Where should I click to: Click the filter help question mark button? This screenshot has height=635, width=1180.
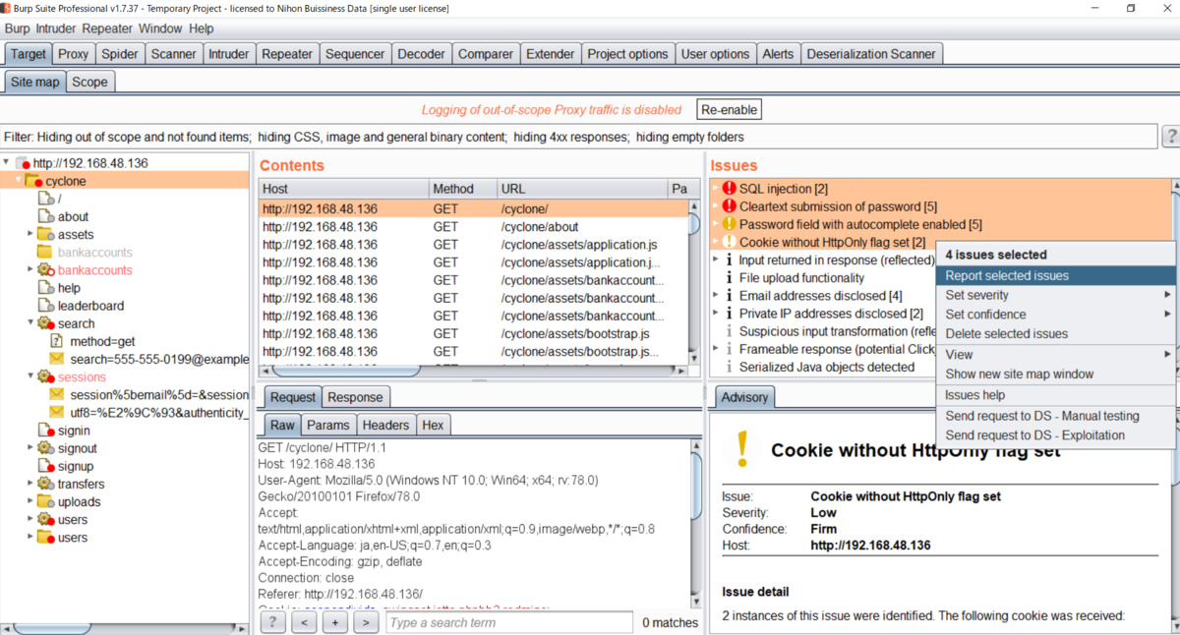click(1170, 137)
